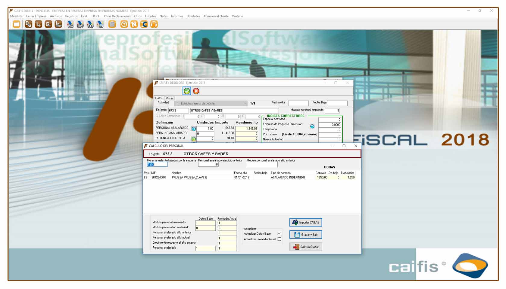Screen dimensions: 506x289
Task: Click green icon next to Potencia Electrica
Action: [x=194, y=139]
